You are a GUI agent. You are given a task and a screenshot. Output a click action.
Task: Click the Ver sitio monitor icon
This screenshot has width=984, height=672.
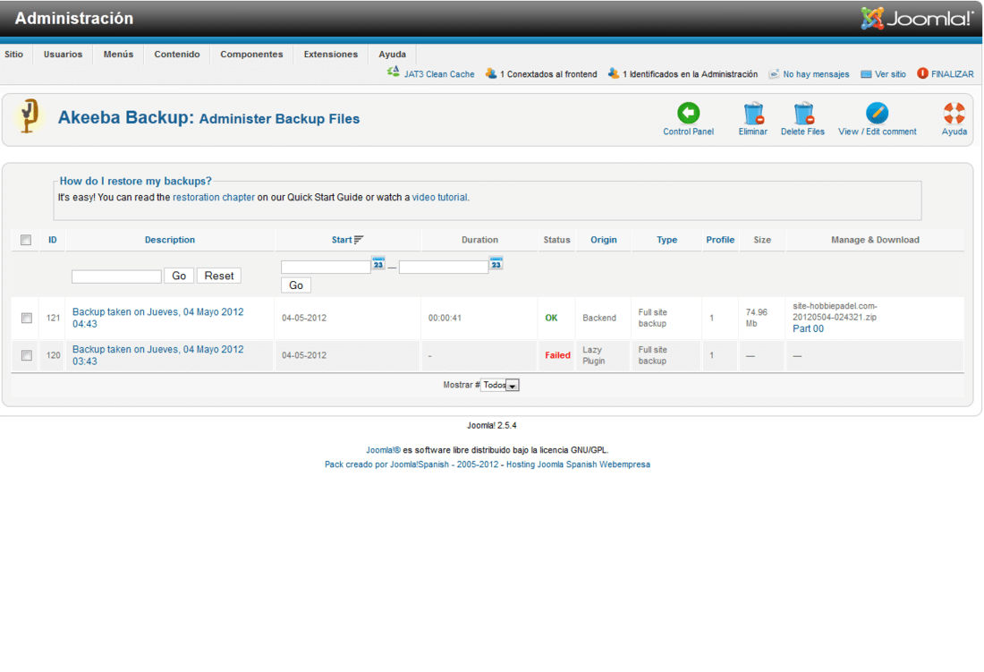click(866, 74)
